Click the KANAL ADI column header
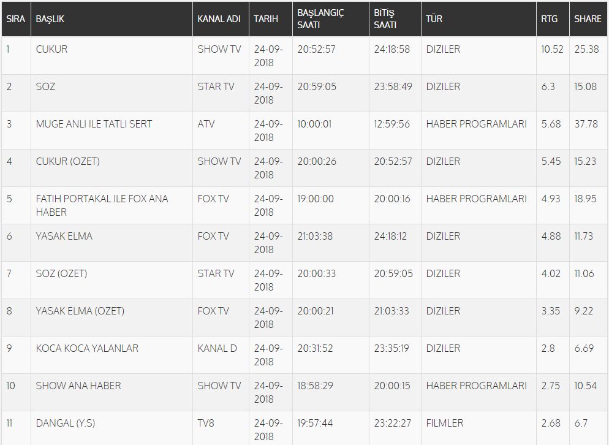The width and height of the screenshot is (609, 445). pos(219,18)
